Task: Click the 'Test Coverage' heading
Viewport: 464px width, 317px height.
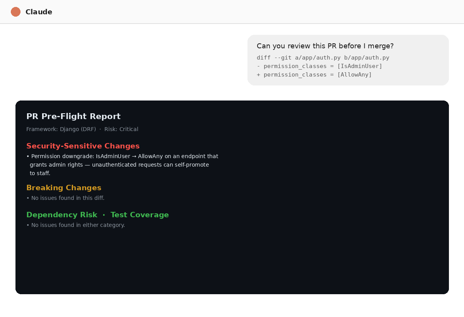Action: coord(140,215)
